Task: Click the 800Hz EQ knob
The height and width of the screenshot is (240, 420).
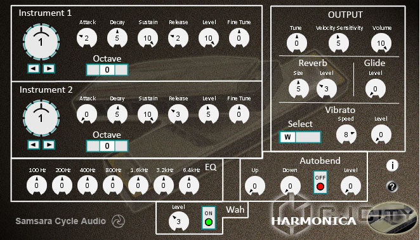Action: pyautogui.click(x=113, y=185)
